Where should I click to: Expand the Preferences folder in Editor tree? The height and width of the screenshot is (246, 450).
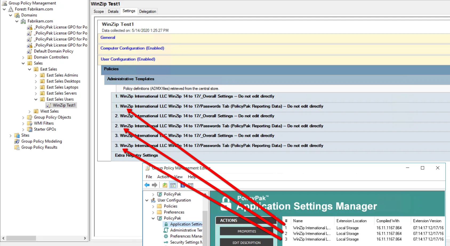(153, 212)
